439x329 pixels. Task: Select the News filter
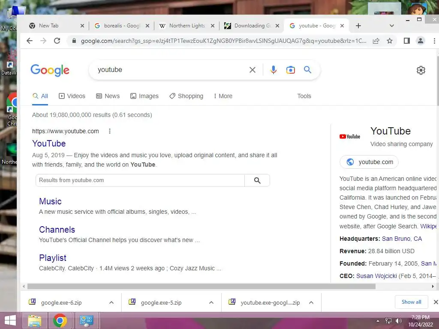coord(108,96)
